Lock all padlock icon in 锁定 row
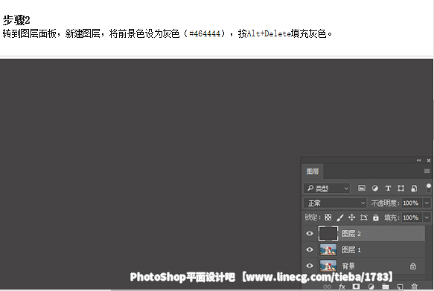 click(376, 218)
